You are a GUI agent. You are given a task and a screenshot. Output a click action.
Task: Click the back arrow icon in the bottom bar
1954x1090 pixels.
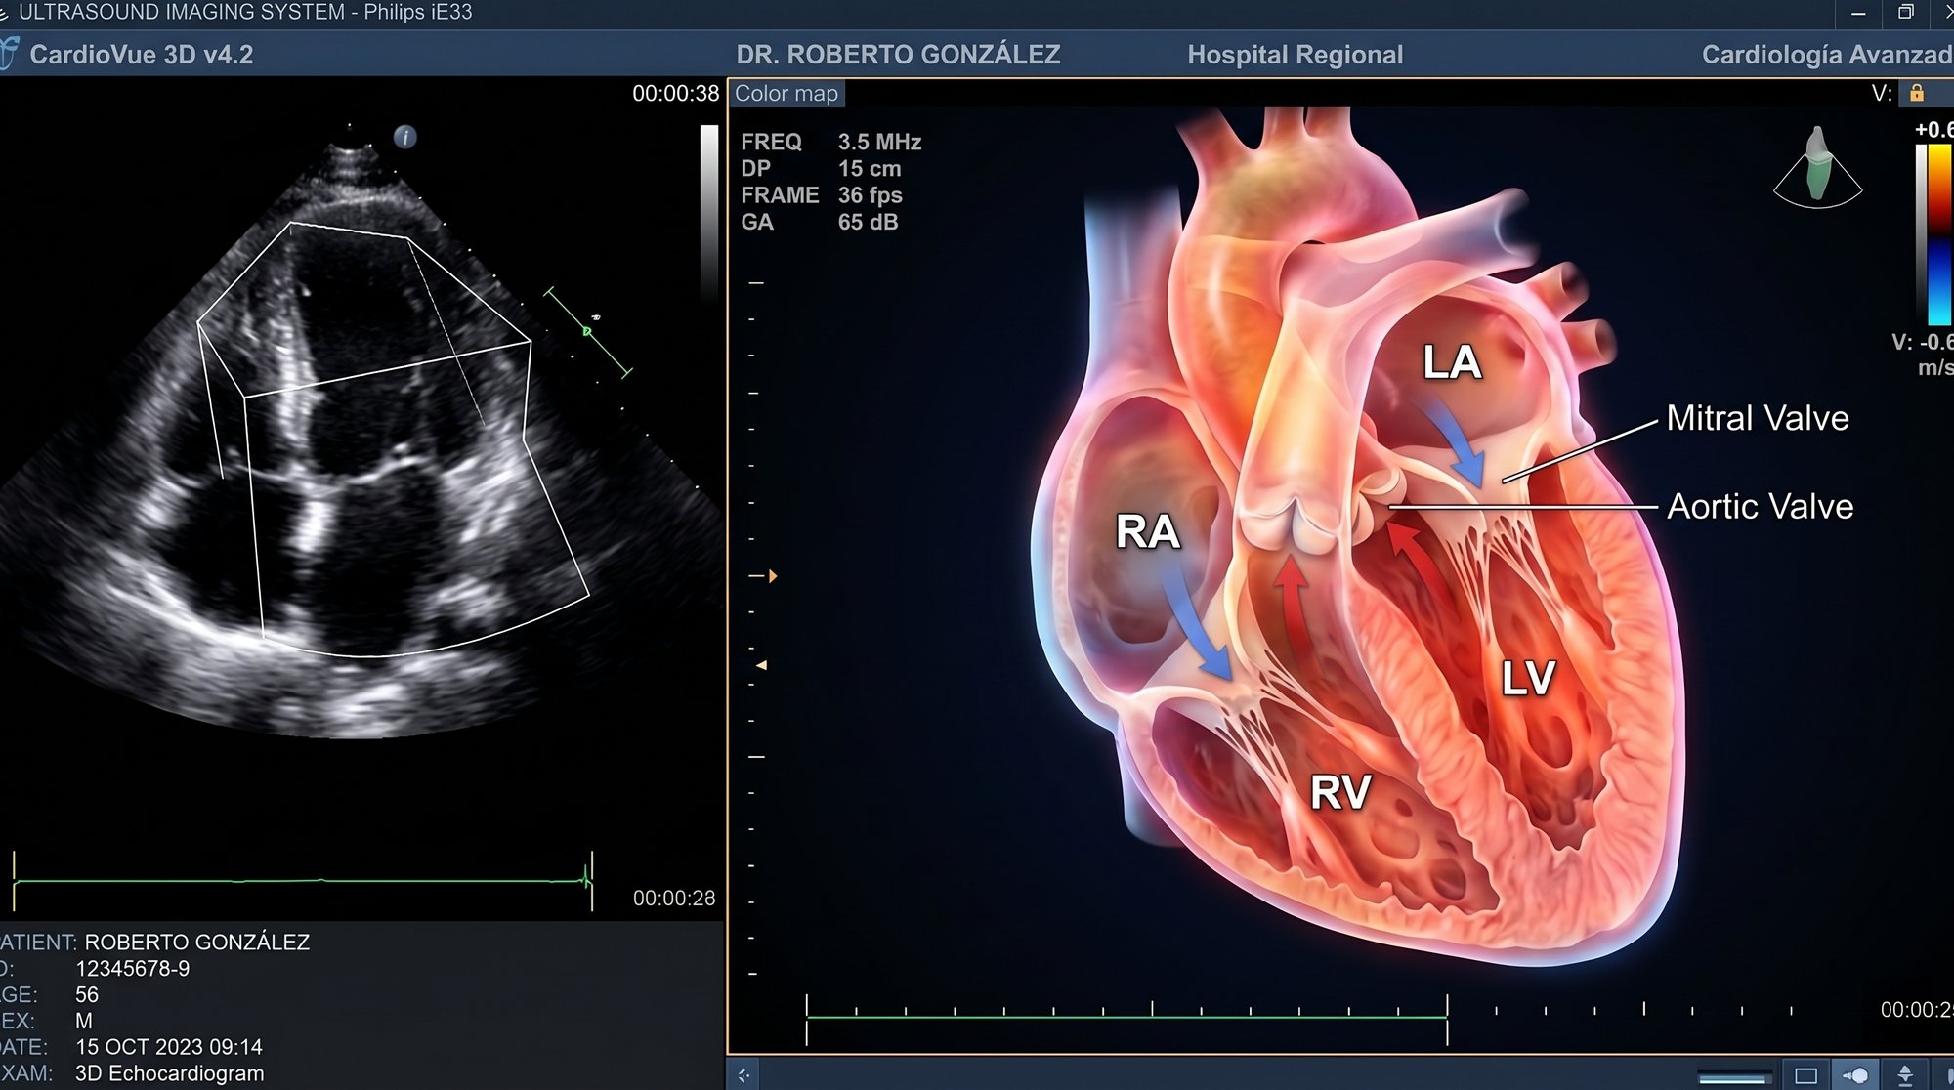click(743, 1075)
